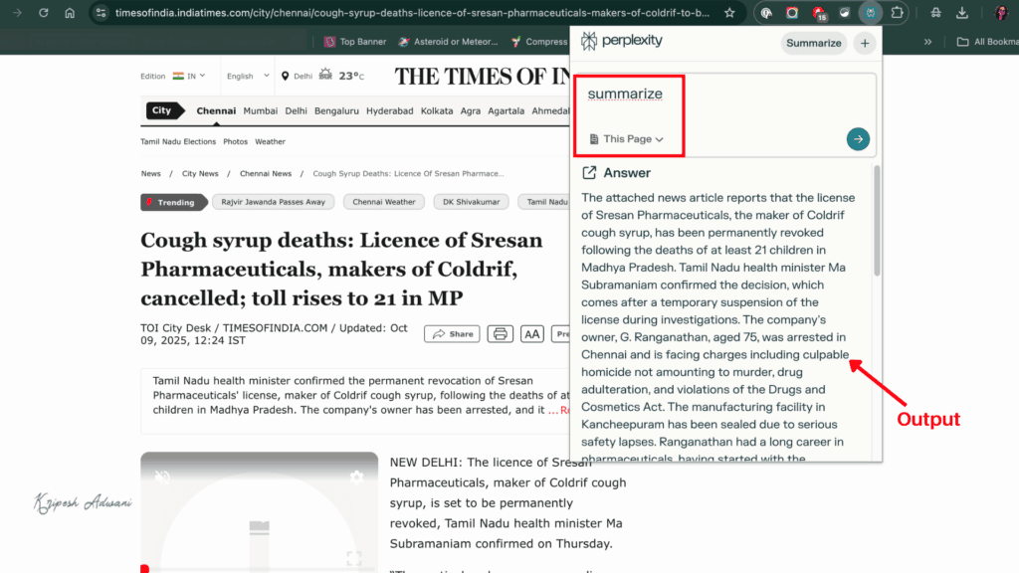1019x573 pixels.
Task: Submit the summarize prompt via arrow icon
Action: pos(858,139)
